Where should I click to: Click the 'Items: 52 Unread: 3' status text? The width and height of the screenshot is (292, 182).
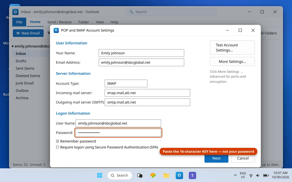pos(29,165)
